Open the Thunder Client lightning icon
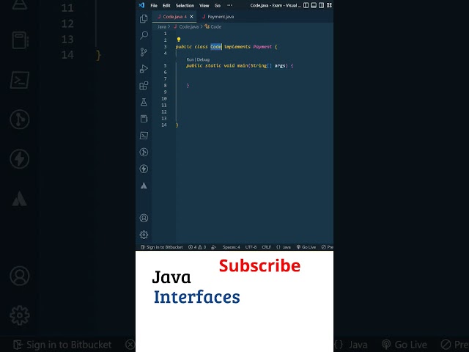Screen dimensions: 469x352 [144, 169]
